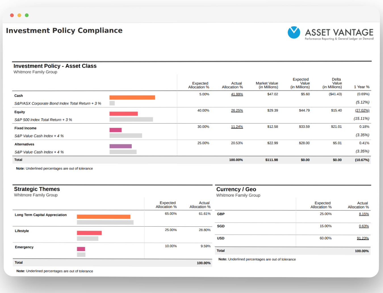Select Long Term Capital Appreciation row

pyautogui.click(x=41, y=215)
